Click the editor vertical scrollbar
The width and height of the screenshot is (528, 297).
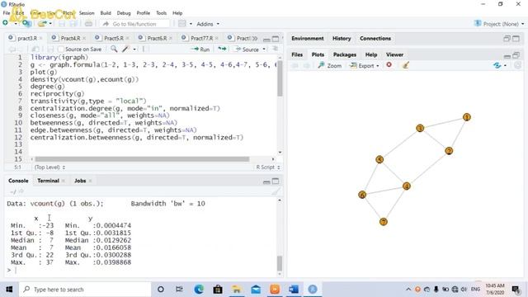pyautogui.click(x=280, y=79)
